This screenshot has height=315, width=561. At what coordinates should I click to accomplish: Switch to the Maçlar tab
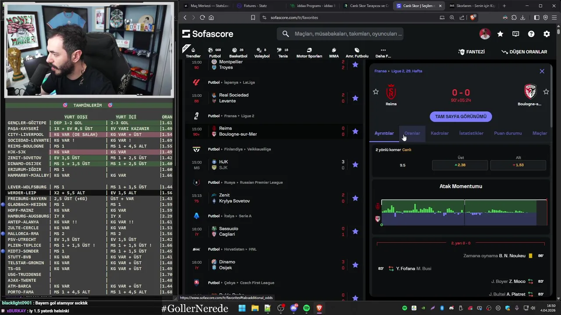point(540,133)
